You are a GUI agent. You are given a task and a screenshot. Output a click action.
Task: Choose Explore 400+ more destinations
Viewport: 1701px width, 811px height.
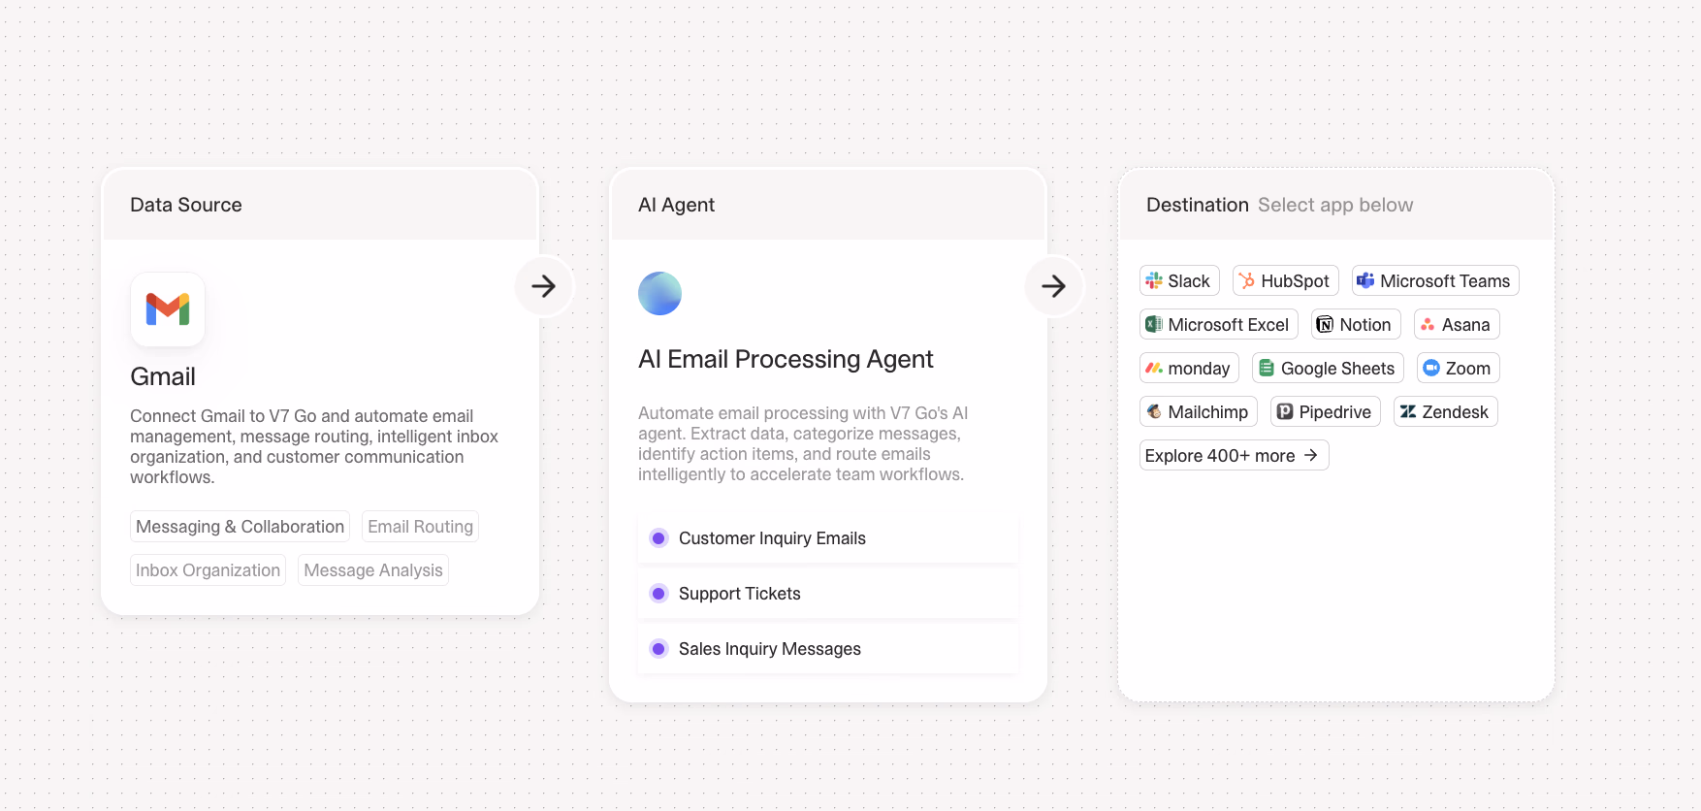pyautogui.click(x=1235, y=455)
